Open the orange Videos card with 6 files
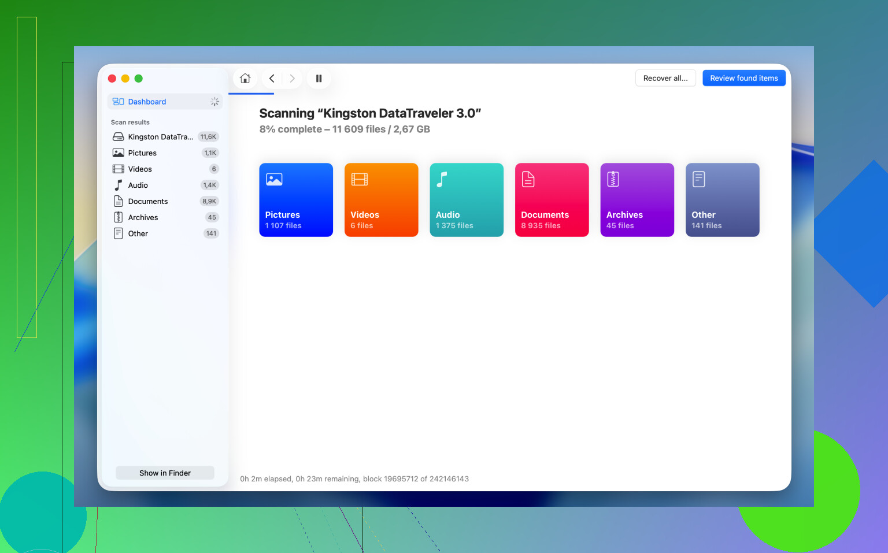The width and height of the screenshot is (888, 553). tap(382, 200)
